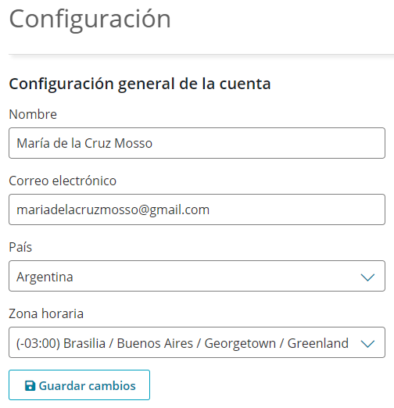Click the País chevron arrow icon

point(367,277)
